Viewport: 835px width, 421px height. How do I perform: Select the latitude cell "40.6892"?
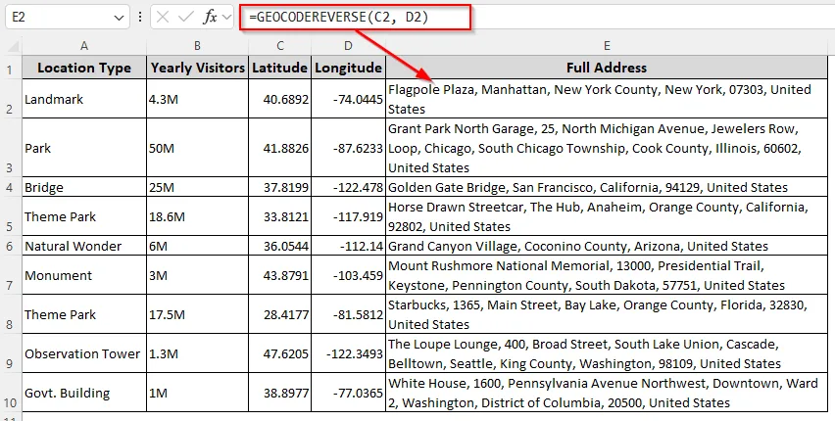pyautogui.click(x=280, y=99)
